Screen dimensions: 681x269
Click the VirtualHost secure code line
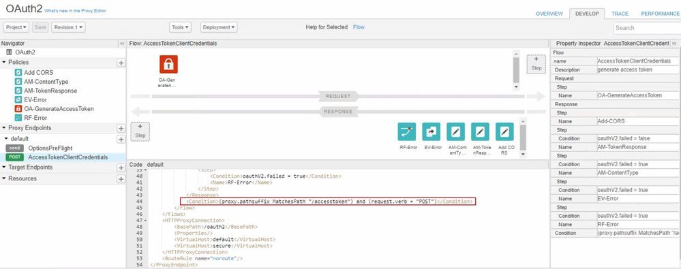click(x=223, y=246)
